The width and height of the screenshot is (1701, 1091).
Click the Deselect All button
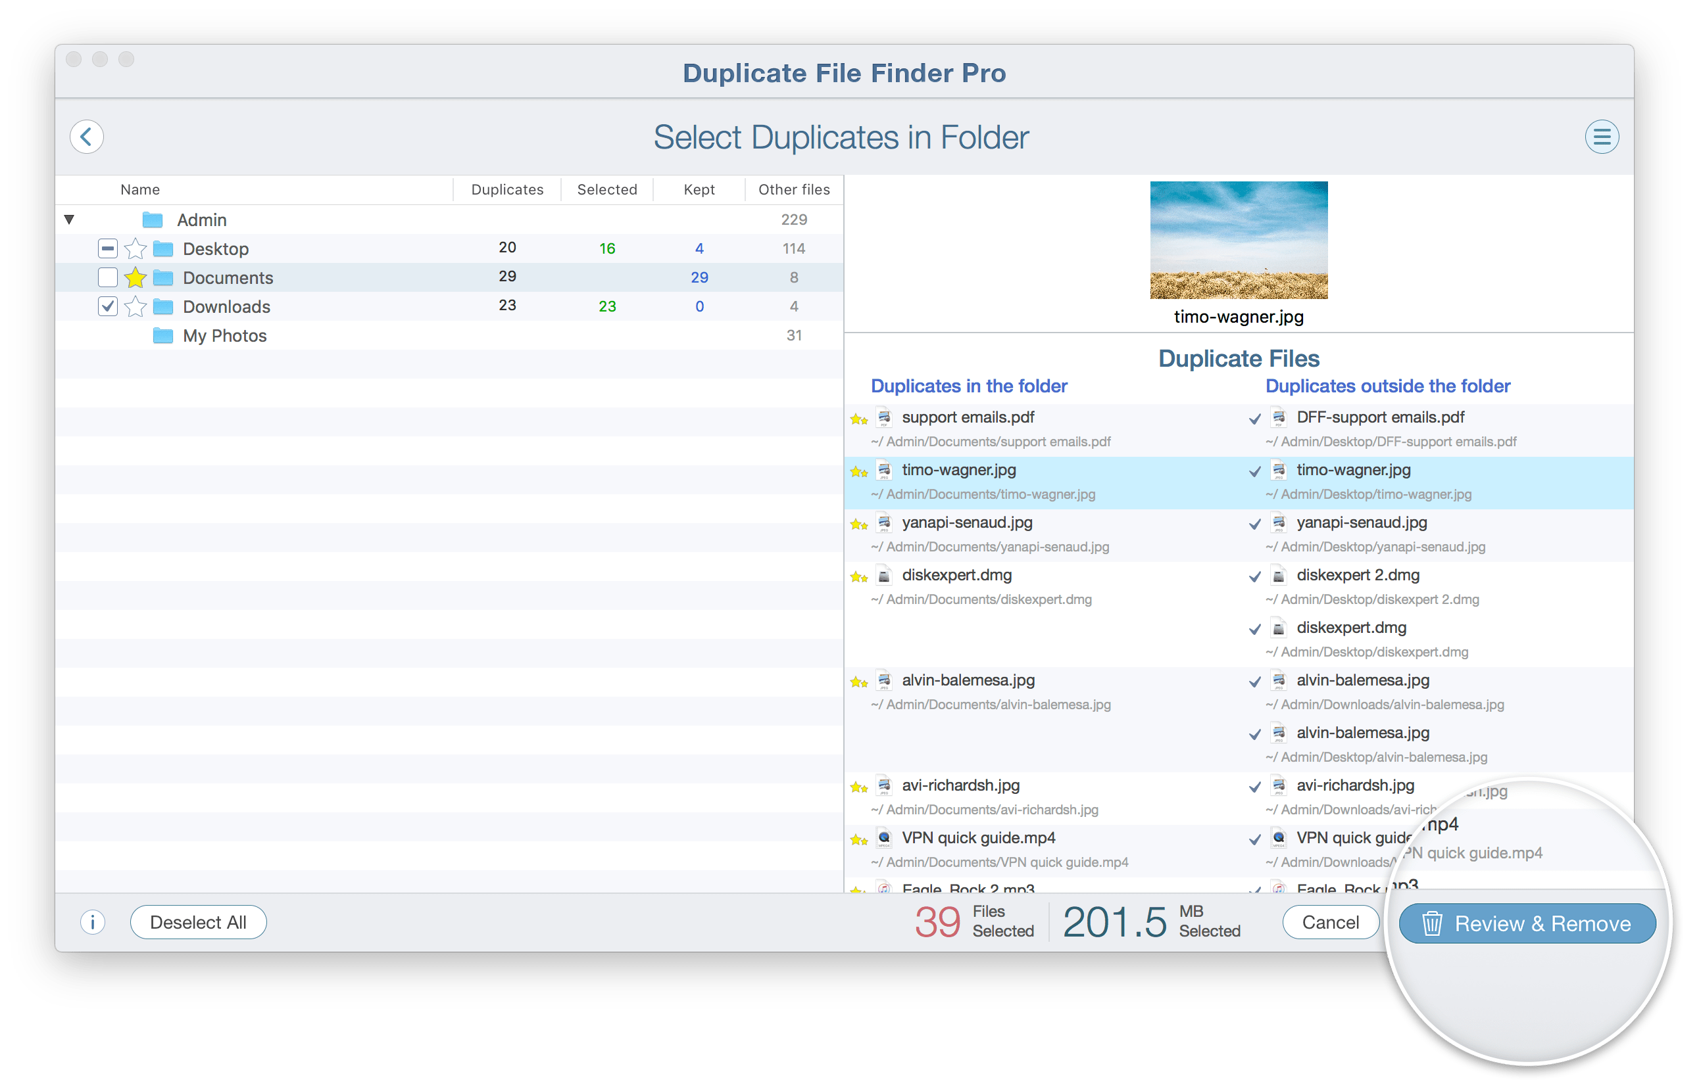click(x=201, y=921)
